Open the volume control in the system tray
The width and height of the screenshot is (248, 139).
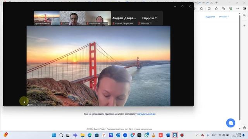pyautogui.click(x=224, y=135)
